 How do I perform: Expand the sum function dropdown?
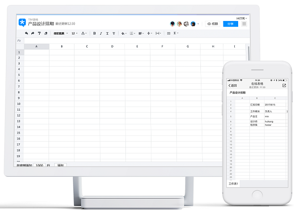coord(176,33)
